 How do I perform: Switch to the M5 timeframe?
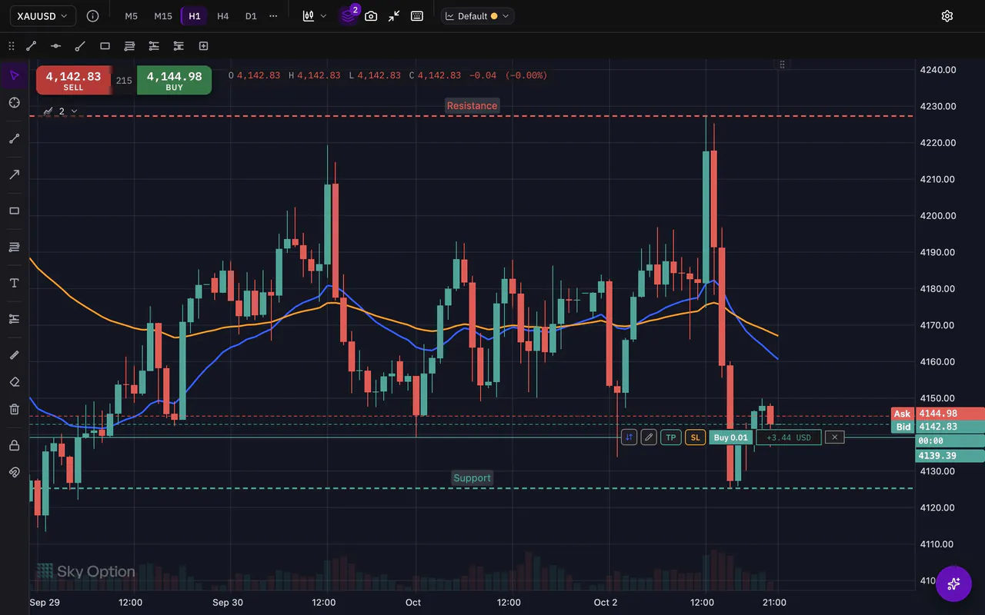[131, 15]
